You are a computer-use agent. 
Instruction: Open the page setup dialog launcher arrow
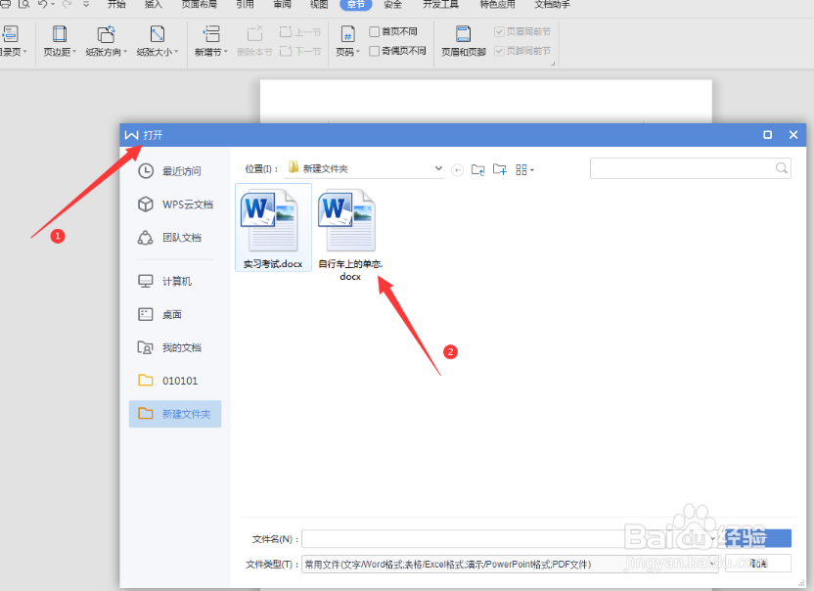tap(553, 64)
